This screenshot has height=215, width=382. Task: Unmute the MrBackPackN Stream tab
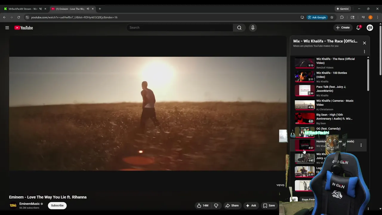(x=41, y=9)
